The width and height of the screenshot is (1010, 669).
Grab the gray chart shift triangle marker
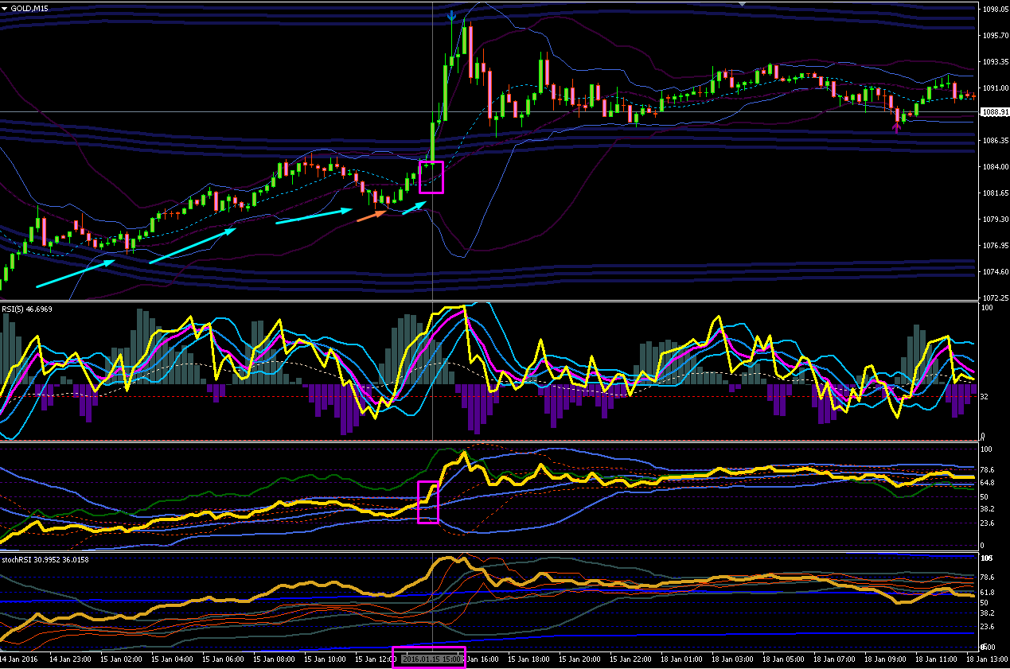click(742, 4)
